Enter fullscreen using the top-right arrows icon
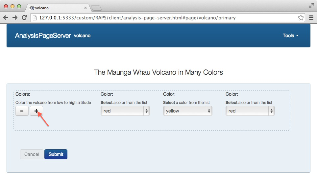This screenshot has width=317, height=175. pyautogui.click(x=311, y=6)
